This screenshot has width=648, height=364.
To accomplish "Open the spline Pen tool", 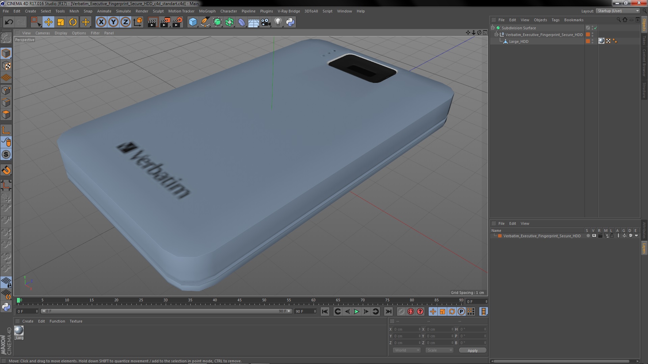I will click(x=205, y=22).
